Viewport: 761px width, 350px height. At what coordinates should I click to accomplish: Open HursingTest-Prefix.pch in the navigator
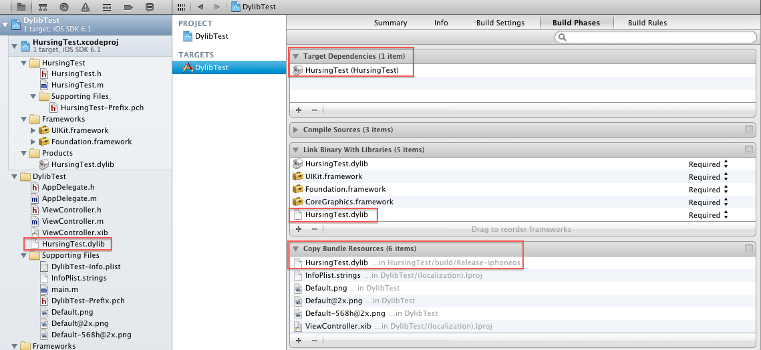102,108
